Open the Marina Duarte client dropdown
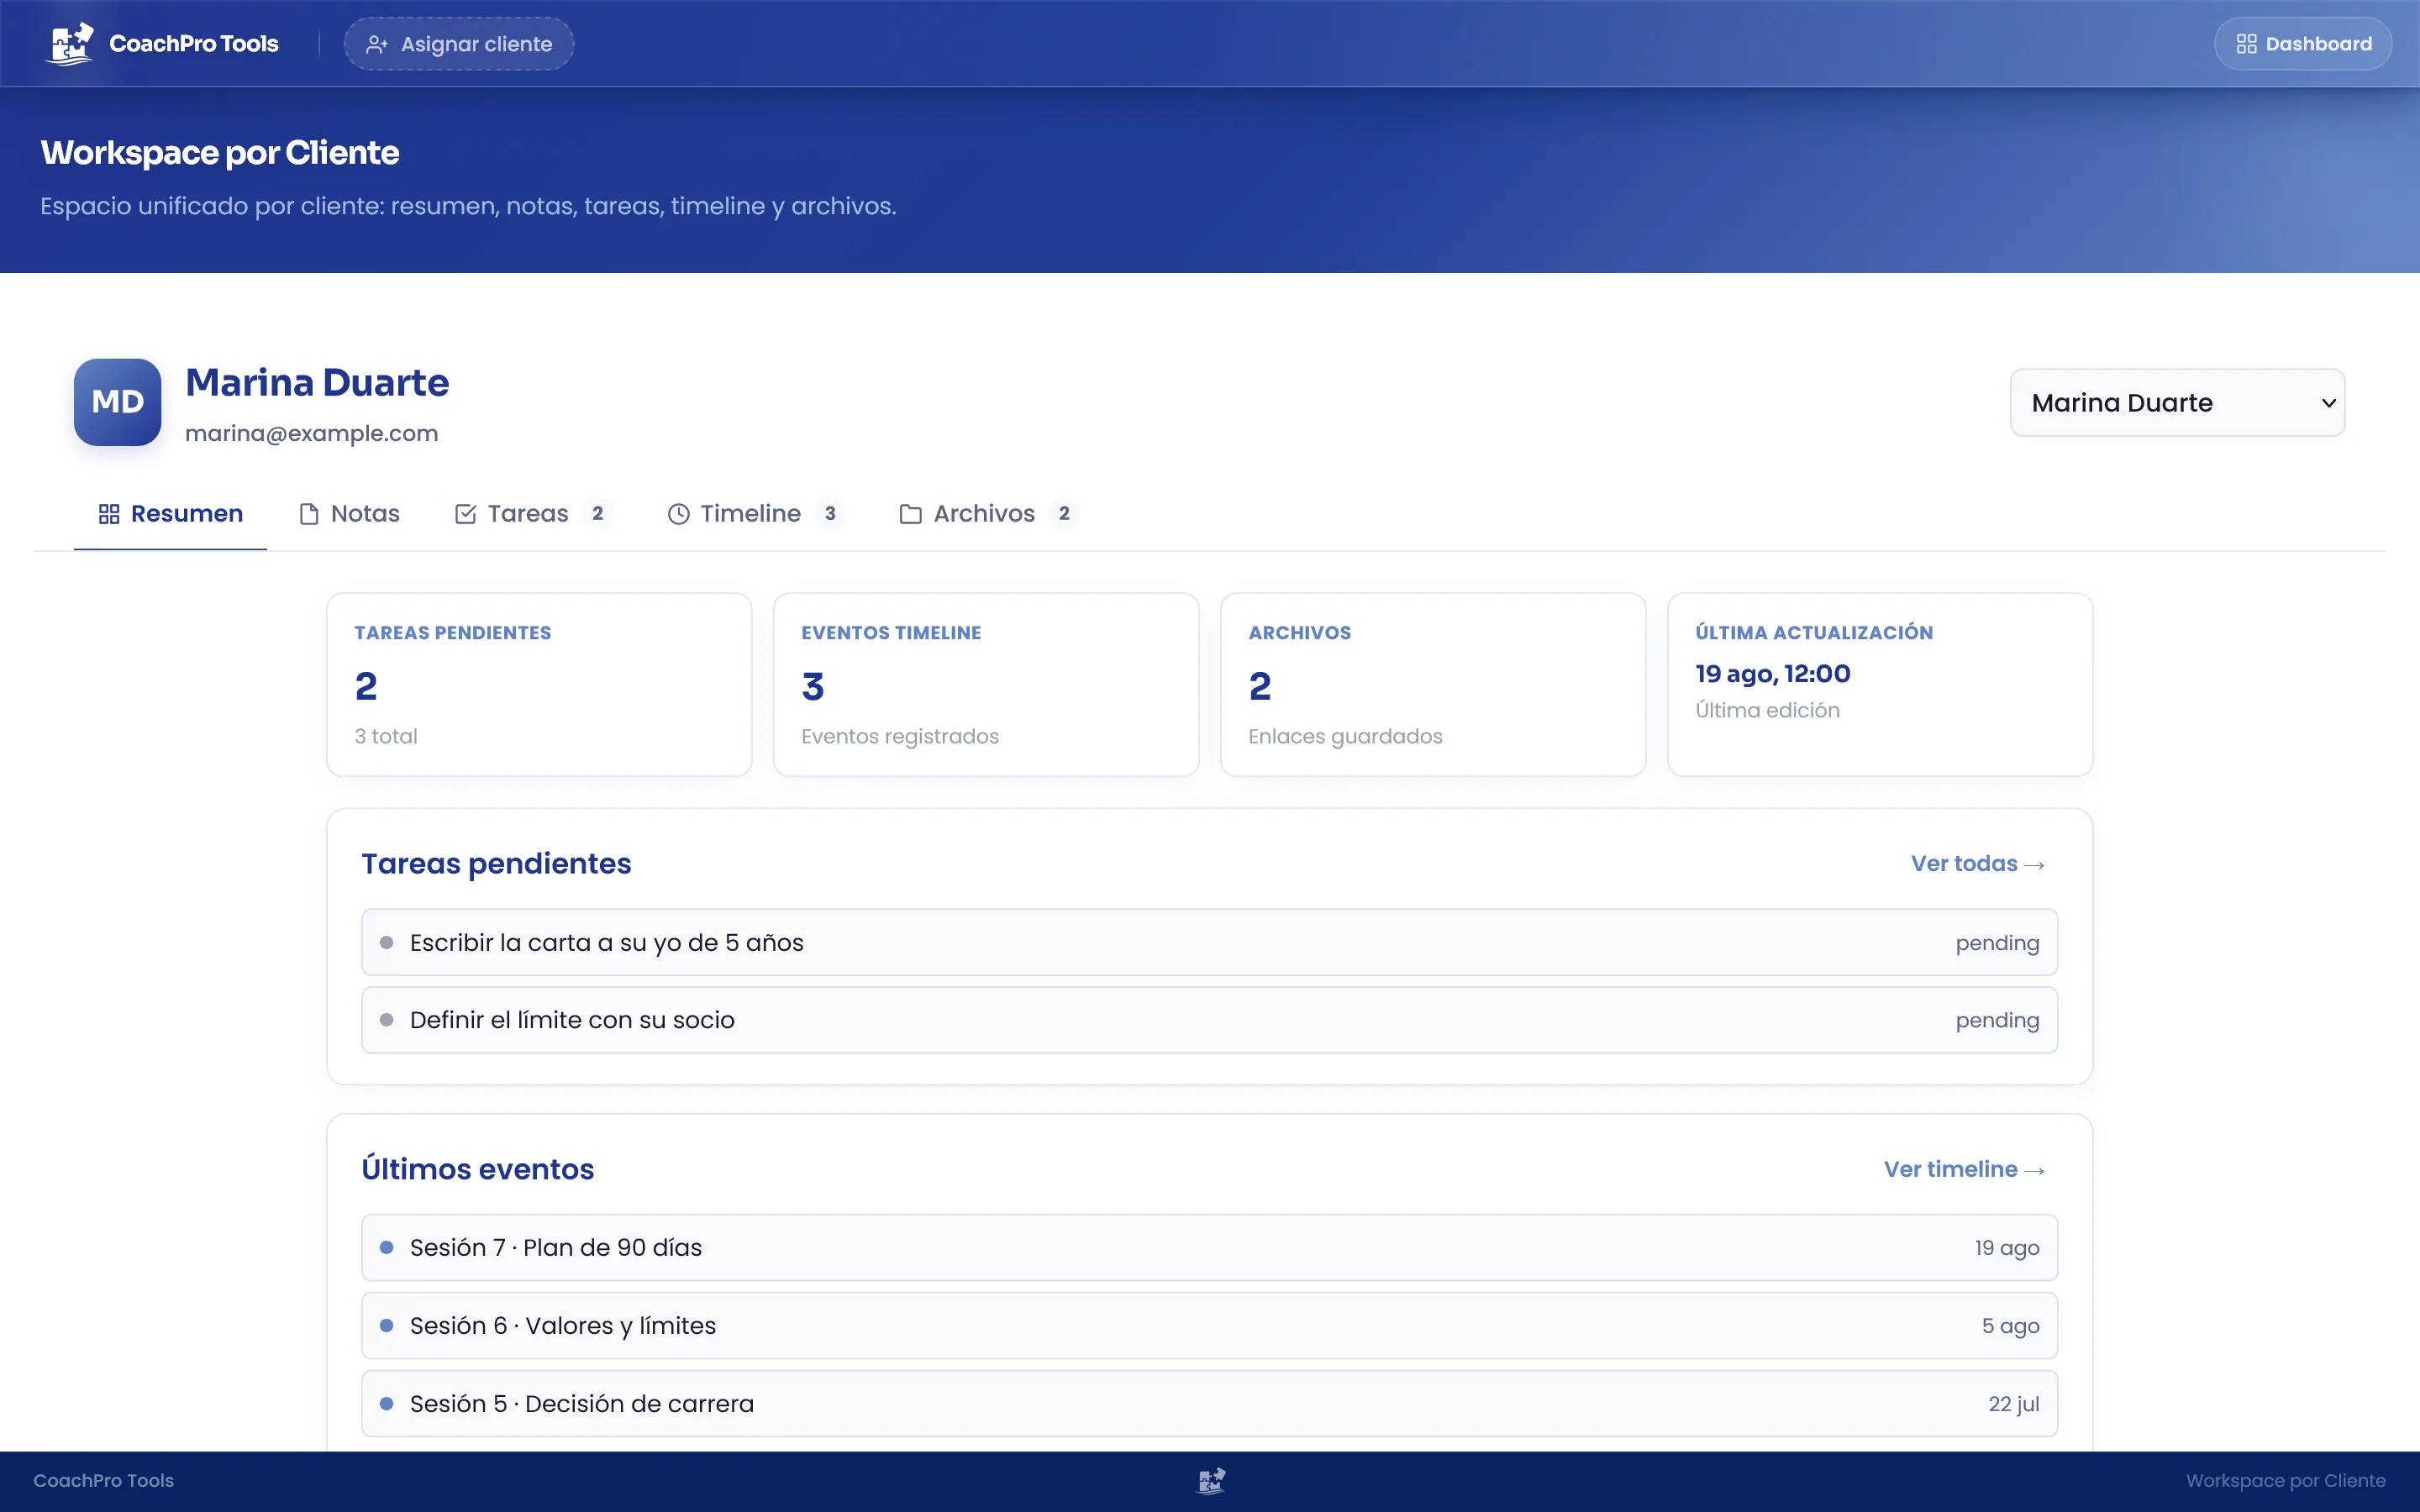Viewport: 2420px width, 1512px height. coord(2177,403)
